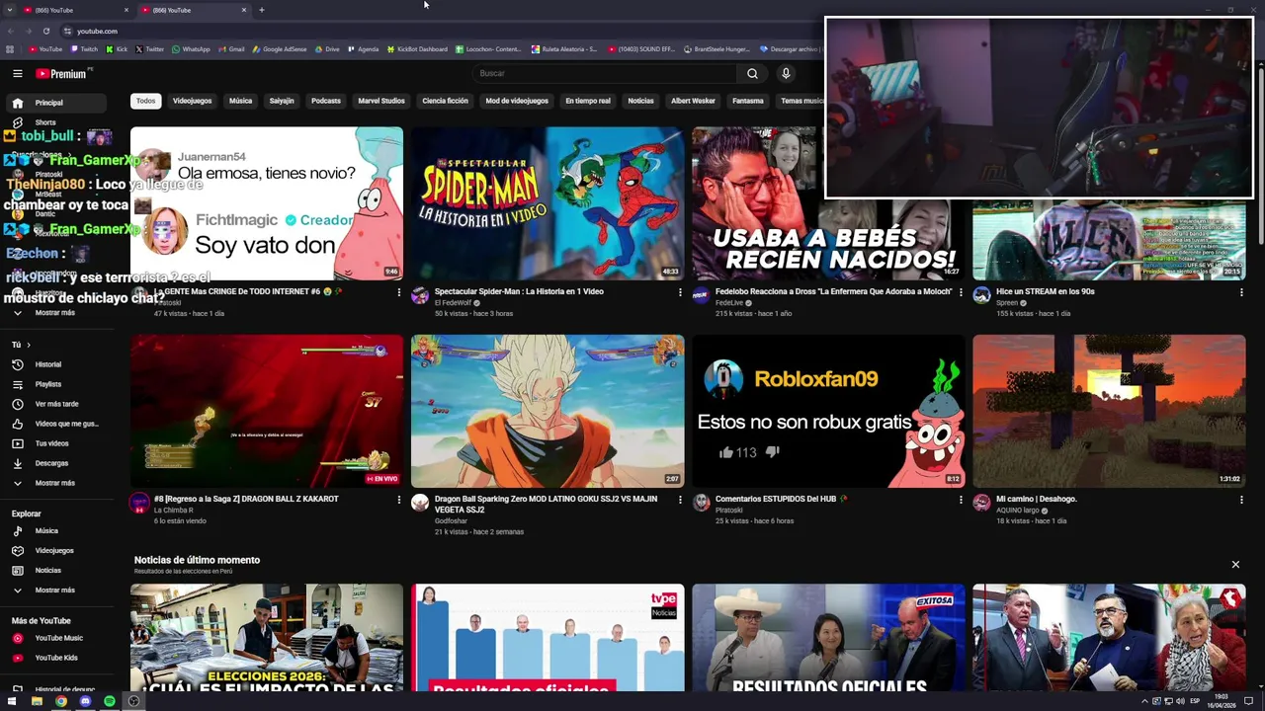Expand the Tú section chevron
The image size is (1265, 711).
click(x=29, y=345)
